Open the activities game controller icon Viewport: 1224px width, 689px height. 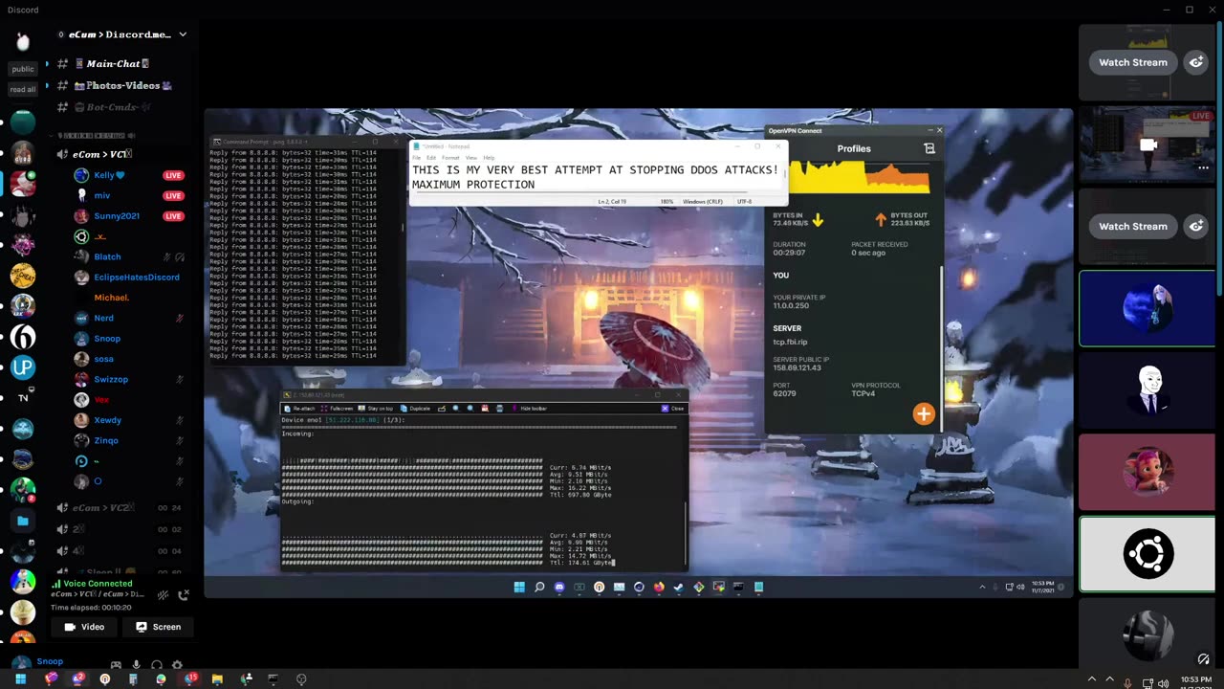[x=116, y=665]
